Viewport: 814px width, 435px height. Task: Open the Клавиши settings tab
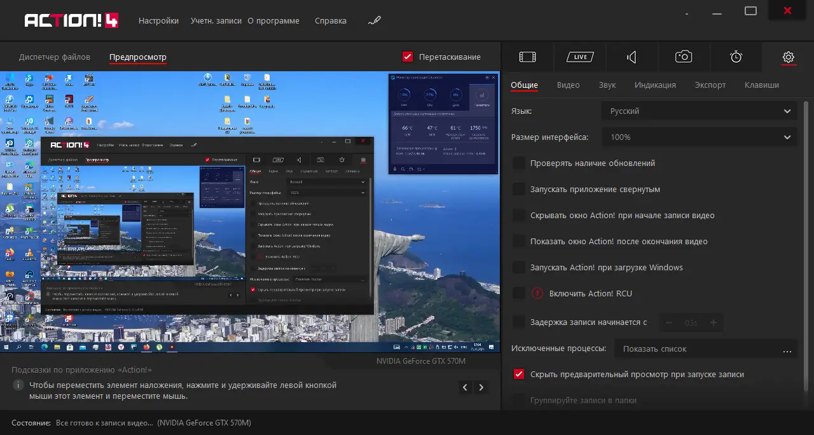[x=761, y=85]
